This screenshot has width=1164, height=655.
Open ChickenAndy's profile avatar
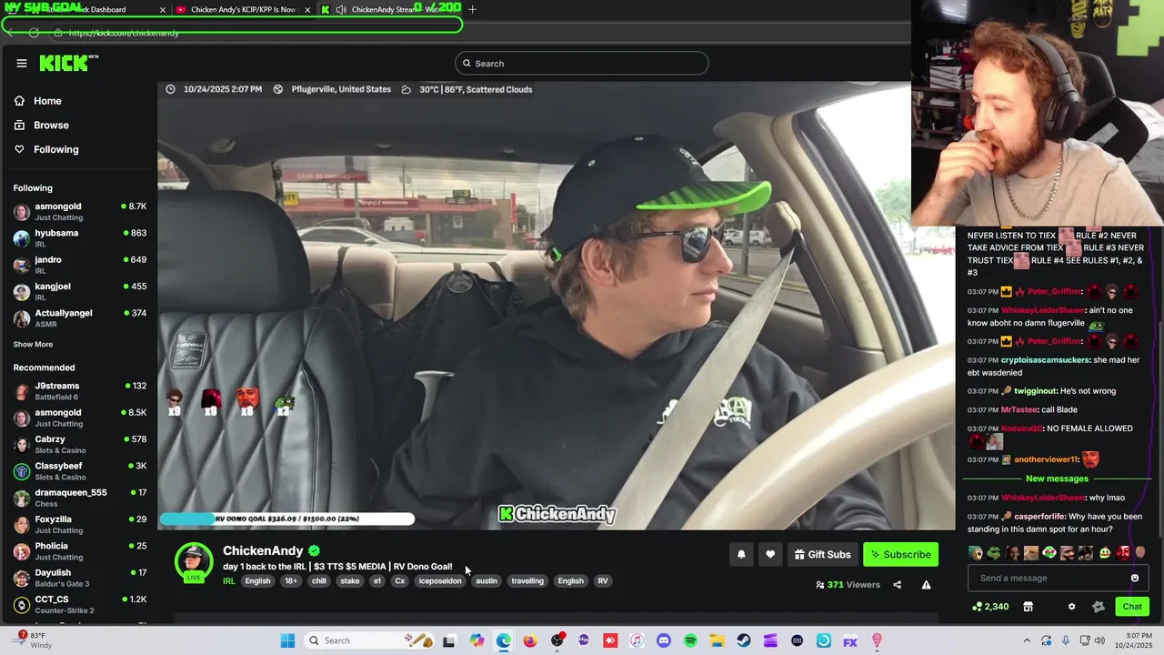[x=194, y=561]
